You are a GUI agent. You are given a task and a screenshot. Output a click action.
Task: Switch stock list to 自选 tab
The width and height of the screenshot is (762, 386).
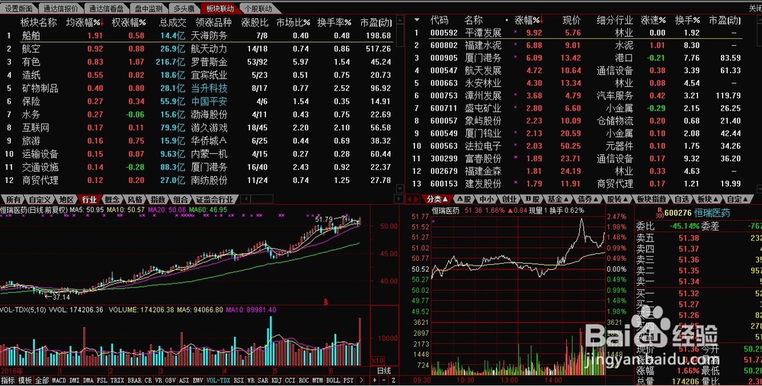682,199
